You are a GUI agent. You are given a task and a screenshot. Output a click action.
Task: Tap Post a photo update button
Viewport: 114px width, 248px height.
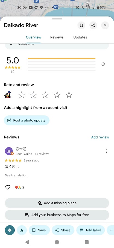tap(27, 120)
